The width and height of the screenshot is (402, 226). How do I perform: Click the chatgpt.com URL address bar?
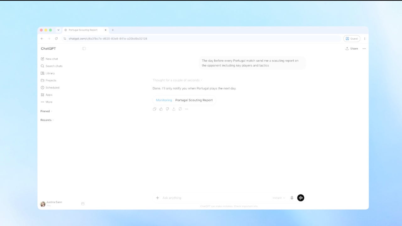click(x=201, y=39)
